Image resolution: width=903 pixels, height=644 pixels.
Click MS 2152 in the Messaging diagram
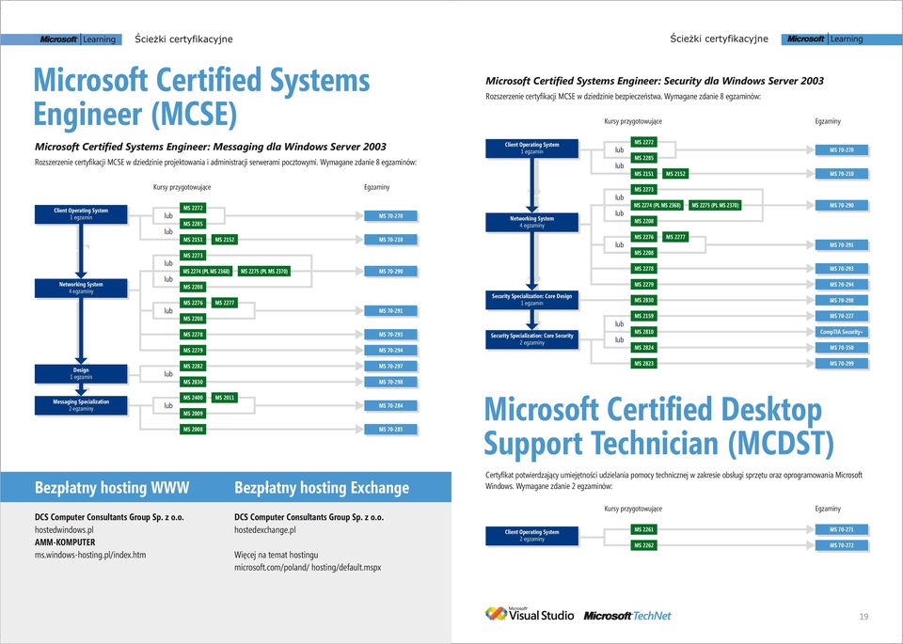(x=225, y=240)
